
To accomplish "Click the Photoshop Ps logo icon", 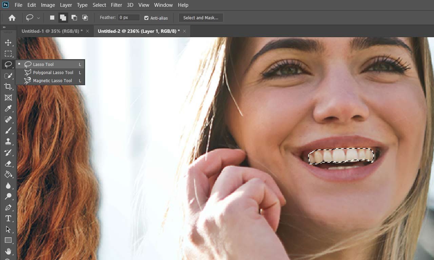I will point(5,5).
